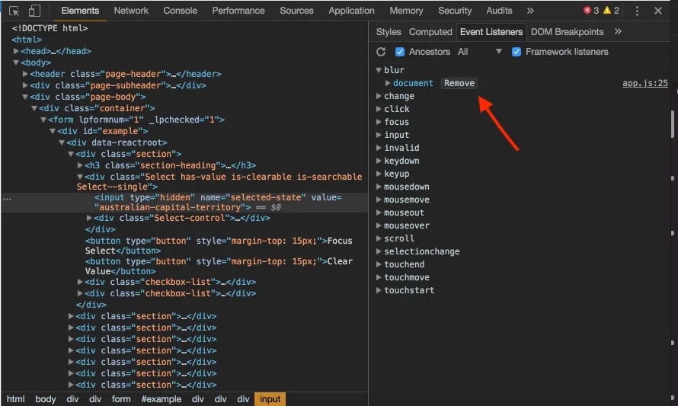Screen dimensions: 678x406
Task: Collapse the body element node
Action: pyautogui.click(x=16, y=62)
